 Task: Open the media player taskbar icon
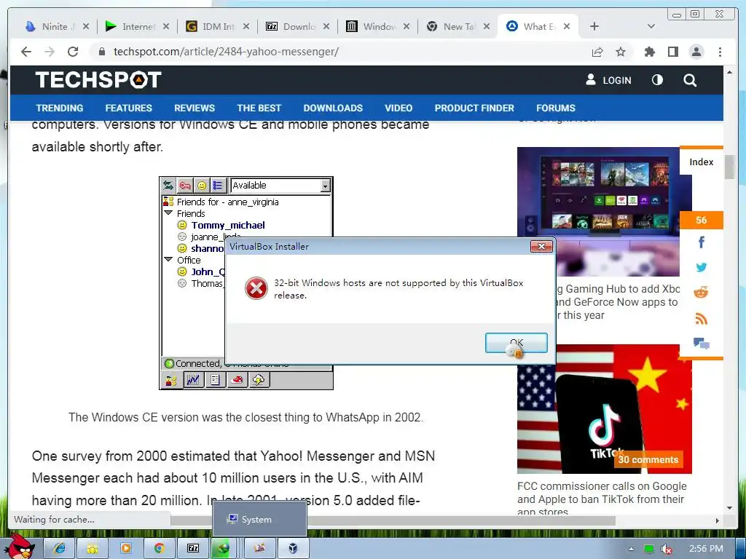click(125, 549)
